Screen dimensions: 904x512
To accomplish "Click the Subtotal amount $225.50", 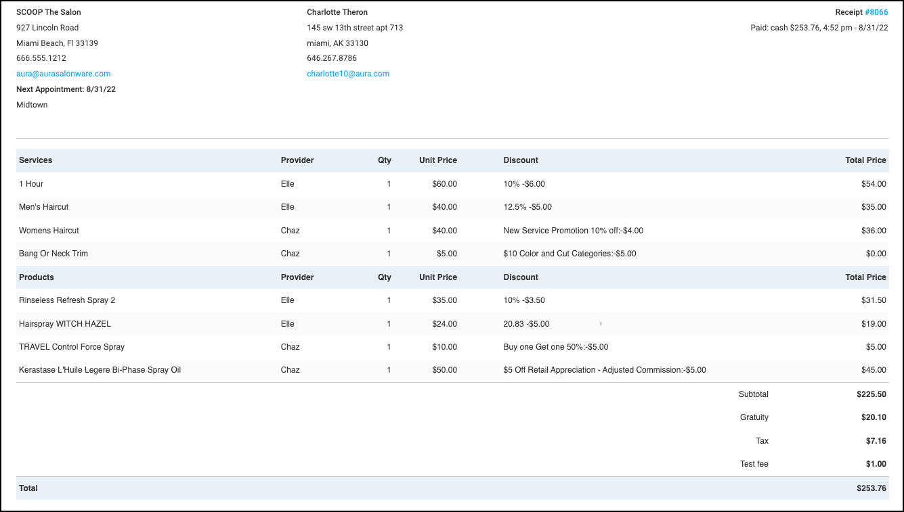I will tap(871, 394).
